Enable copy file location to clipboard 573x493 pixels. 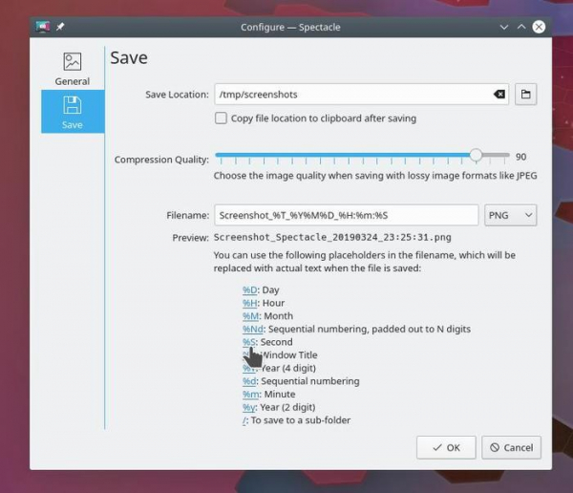pos(222,118)
